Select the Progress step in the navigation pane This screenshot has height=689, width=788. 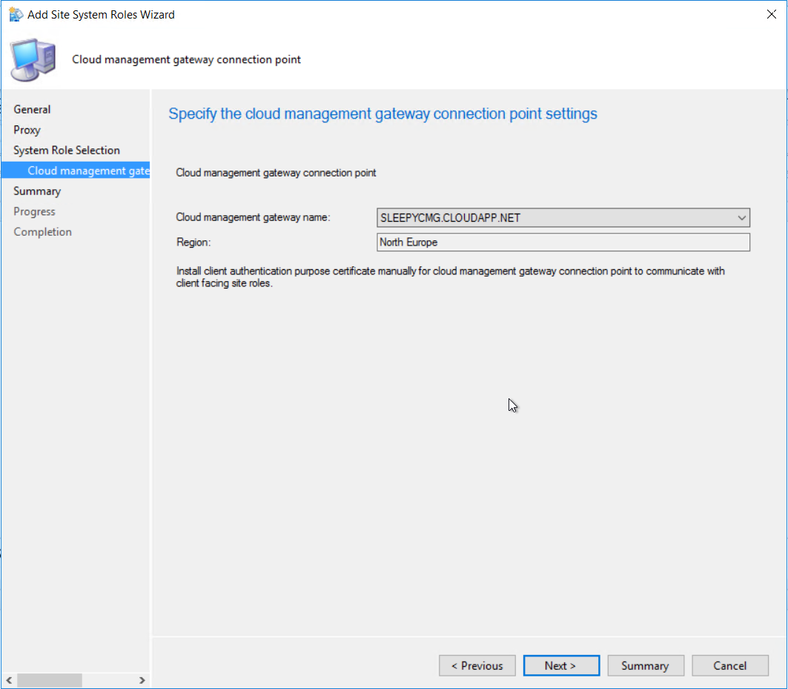(x=34, y=211)
